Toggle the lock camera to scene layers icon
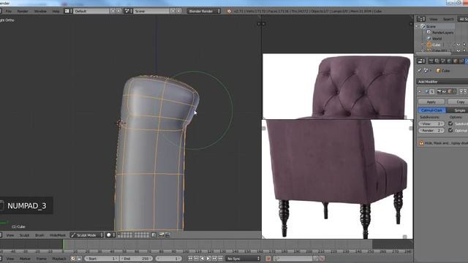468x263 pixels. pyautogui.click(x=154, y=235)
